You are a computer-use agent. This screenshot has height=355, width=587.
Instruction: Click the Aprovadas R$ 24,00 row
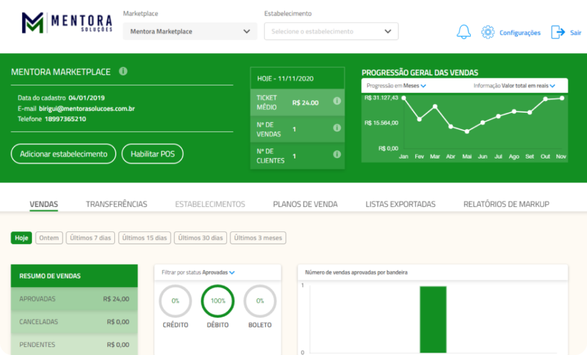click(x=74, y=299)
